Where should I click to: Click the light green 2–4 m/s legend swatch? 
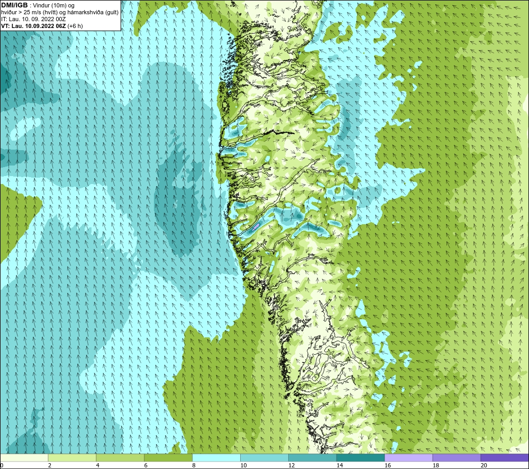[x=72, y=457]
